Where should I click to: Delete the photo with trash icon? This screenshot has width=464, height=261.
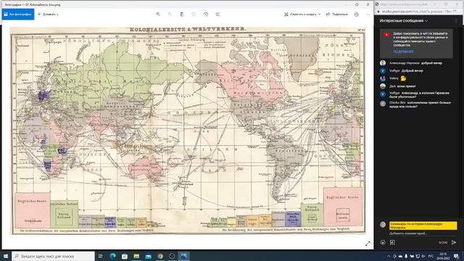[x=182, y=14]
